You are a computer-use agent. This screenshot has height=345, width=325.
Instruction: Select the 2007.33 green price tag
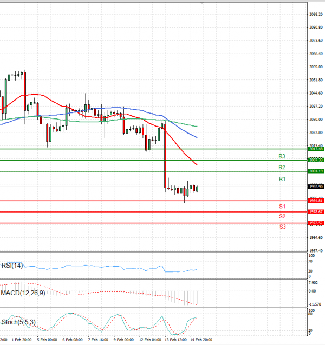click(x=316, y=160)
